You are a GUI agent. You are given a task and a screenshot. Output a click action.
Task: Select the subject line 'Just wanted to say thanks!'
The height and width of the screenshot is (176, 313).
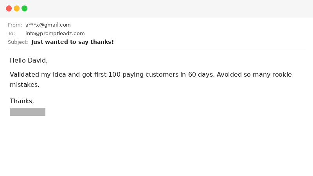(72, 42)
